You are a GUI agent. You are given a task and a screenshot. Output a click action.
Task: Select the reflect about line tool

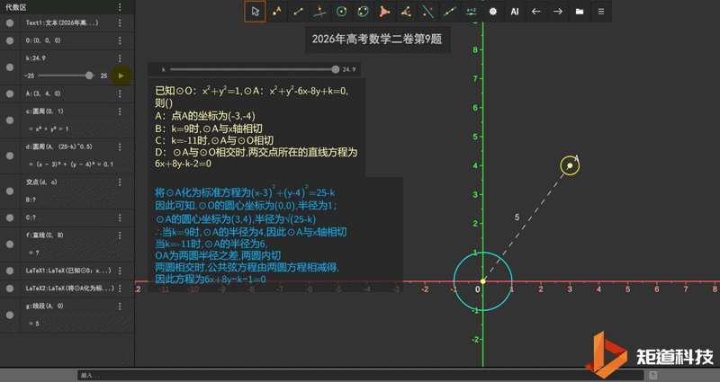point(428,12)
